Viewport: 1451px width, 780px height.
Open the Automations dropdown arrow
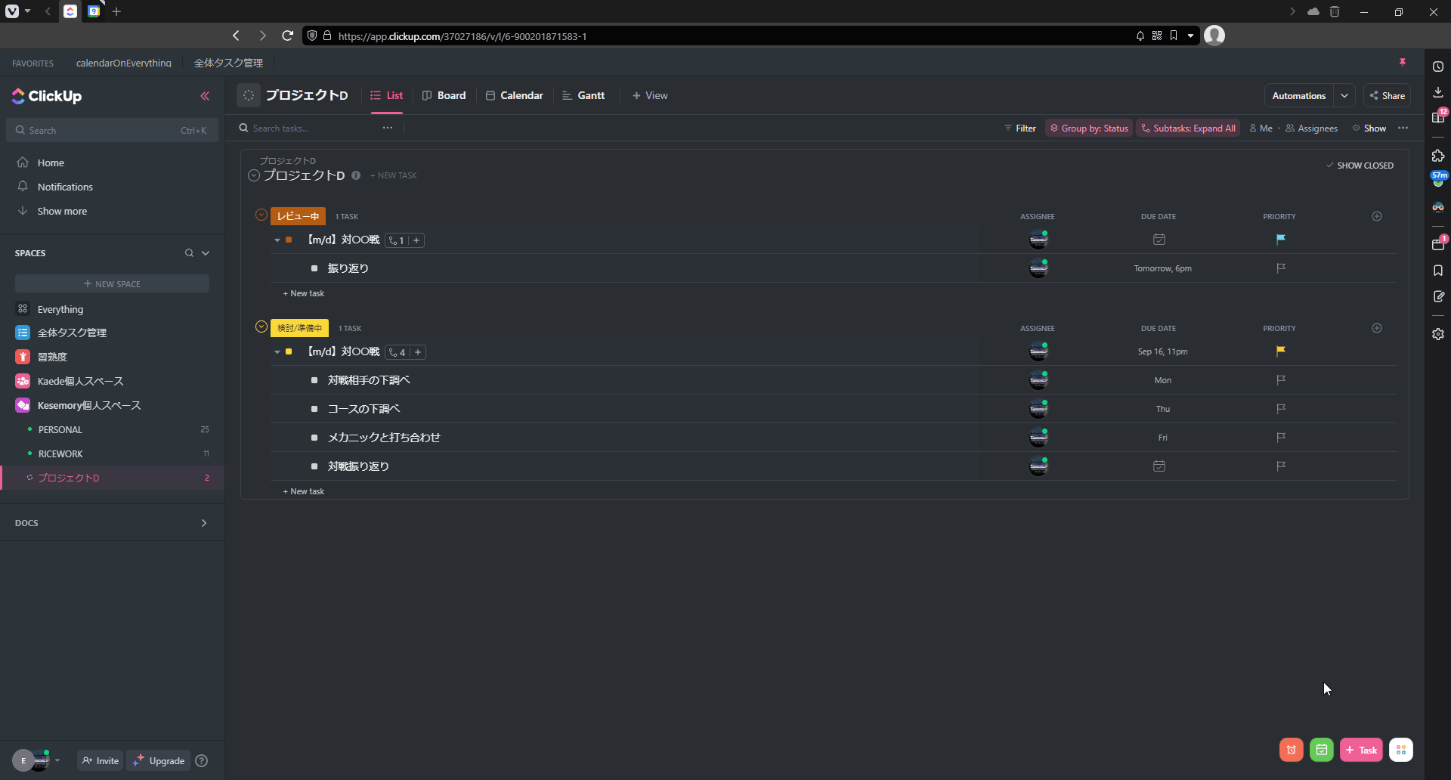pos(1344,96)
